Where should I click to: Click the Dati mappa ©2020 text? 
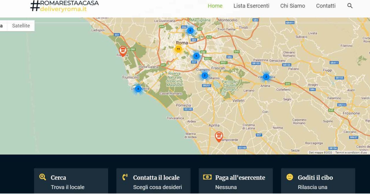coord(320,152)
